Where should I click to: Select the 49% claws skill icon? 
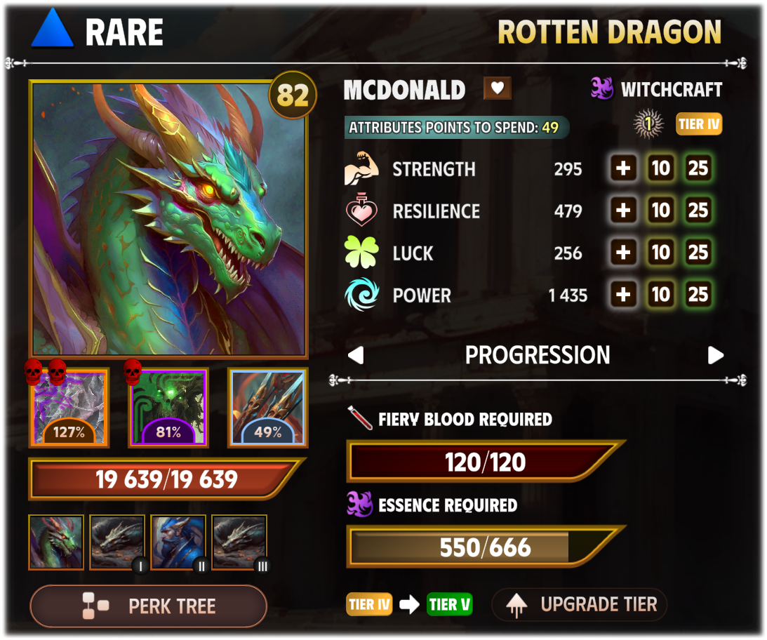pos(268,408)
